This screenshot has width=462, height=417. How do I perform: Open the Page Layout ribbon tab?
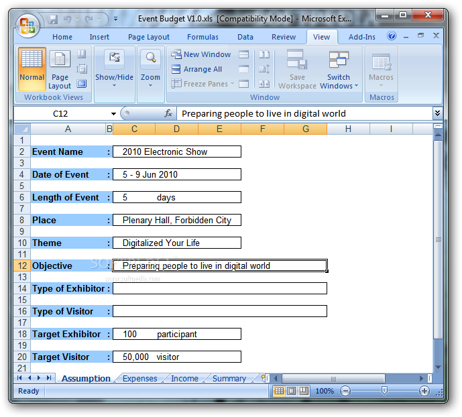click(x=149, y=37)
